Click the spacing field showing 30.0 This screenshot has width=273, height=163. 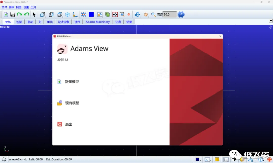pyautogui.click(x=169, y=15)
